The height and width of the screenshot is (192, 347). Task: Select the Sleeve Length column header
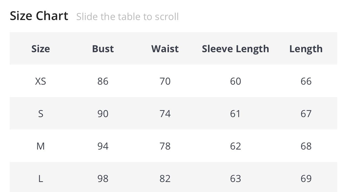(x=235, y=49)
